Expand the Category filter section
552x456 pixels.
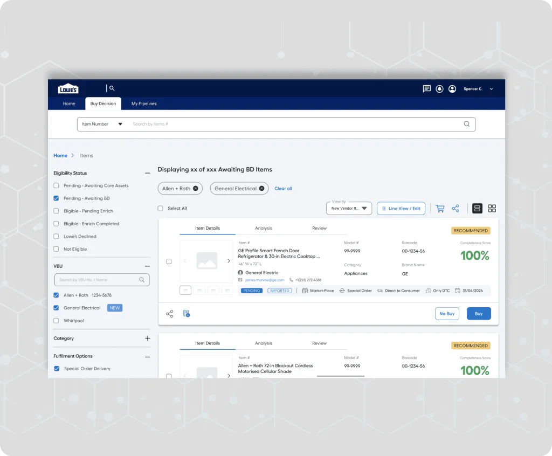tap(148, 338)
